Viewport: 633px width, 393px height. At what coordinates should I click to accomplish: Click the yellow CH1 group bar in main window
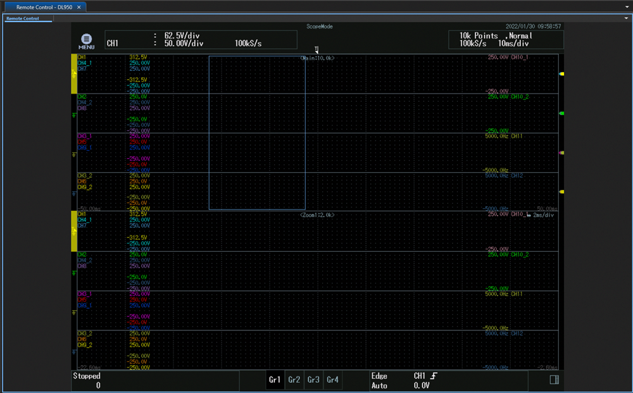click(x=74, y=75)
